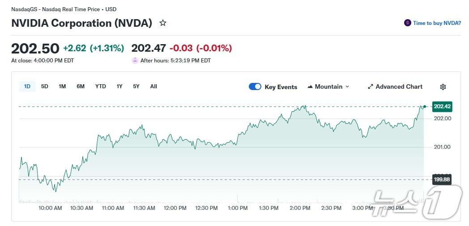The width and height of the screenshot is (469, 226).
Task: Click the 202.42 current price marker
Action: [x=442, y=107]
